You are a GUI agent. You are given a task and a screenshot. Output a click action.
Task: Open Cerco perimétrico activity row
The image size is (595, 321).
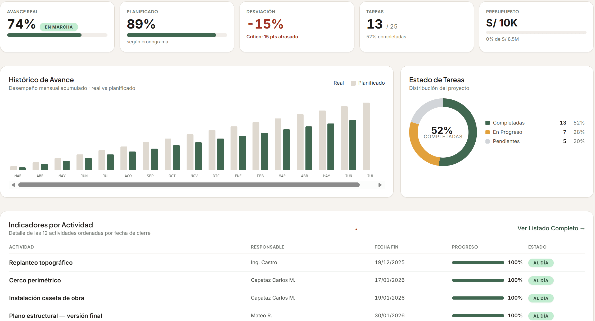pos(297,280)
